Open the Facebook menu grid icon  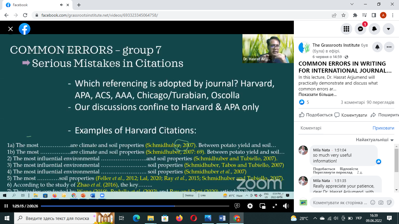(346, 29)
